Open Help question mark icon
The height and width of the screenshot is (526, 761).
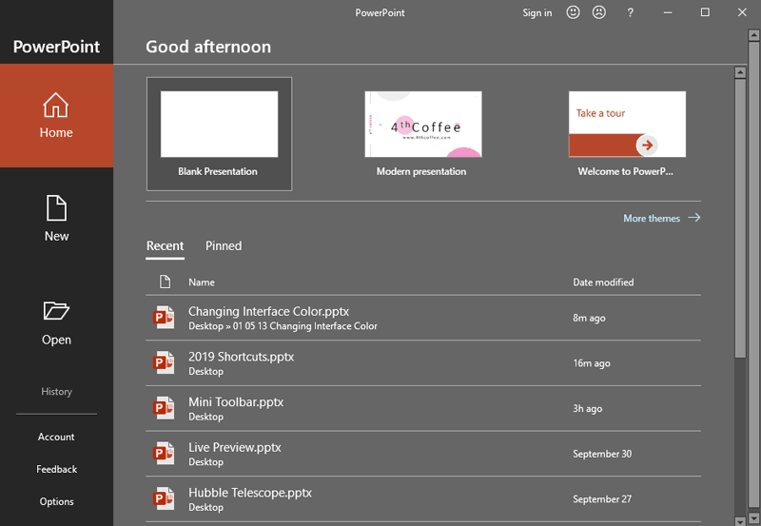630,12
